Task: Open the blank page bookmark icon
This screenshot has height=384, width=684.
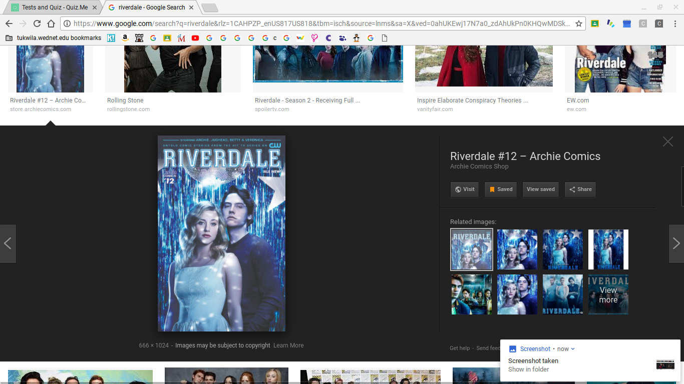Action: 385,38
